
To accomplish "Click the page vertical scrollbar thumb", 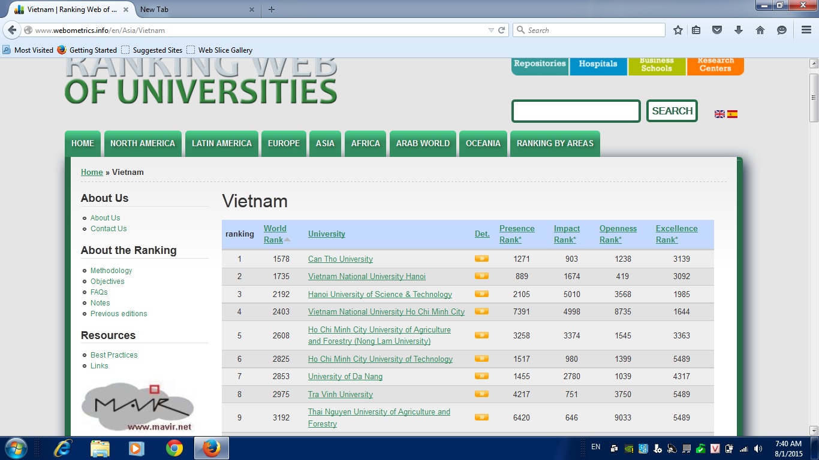I will (x=814, y=98).
